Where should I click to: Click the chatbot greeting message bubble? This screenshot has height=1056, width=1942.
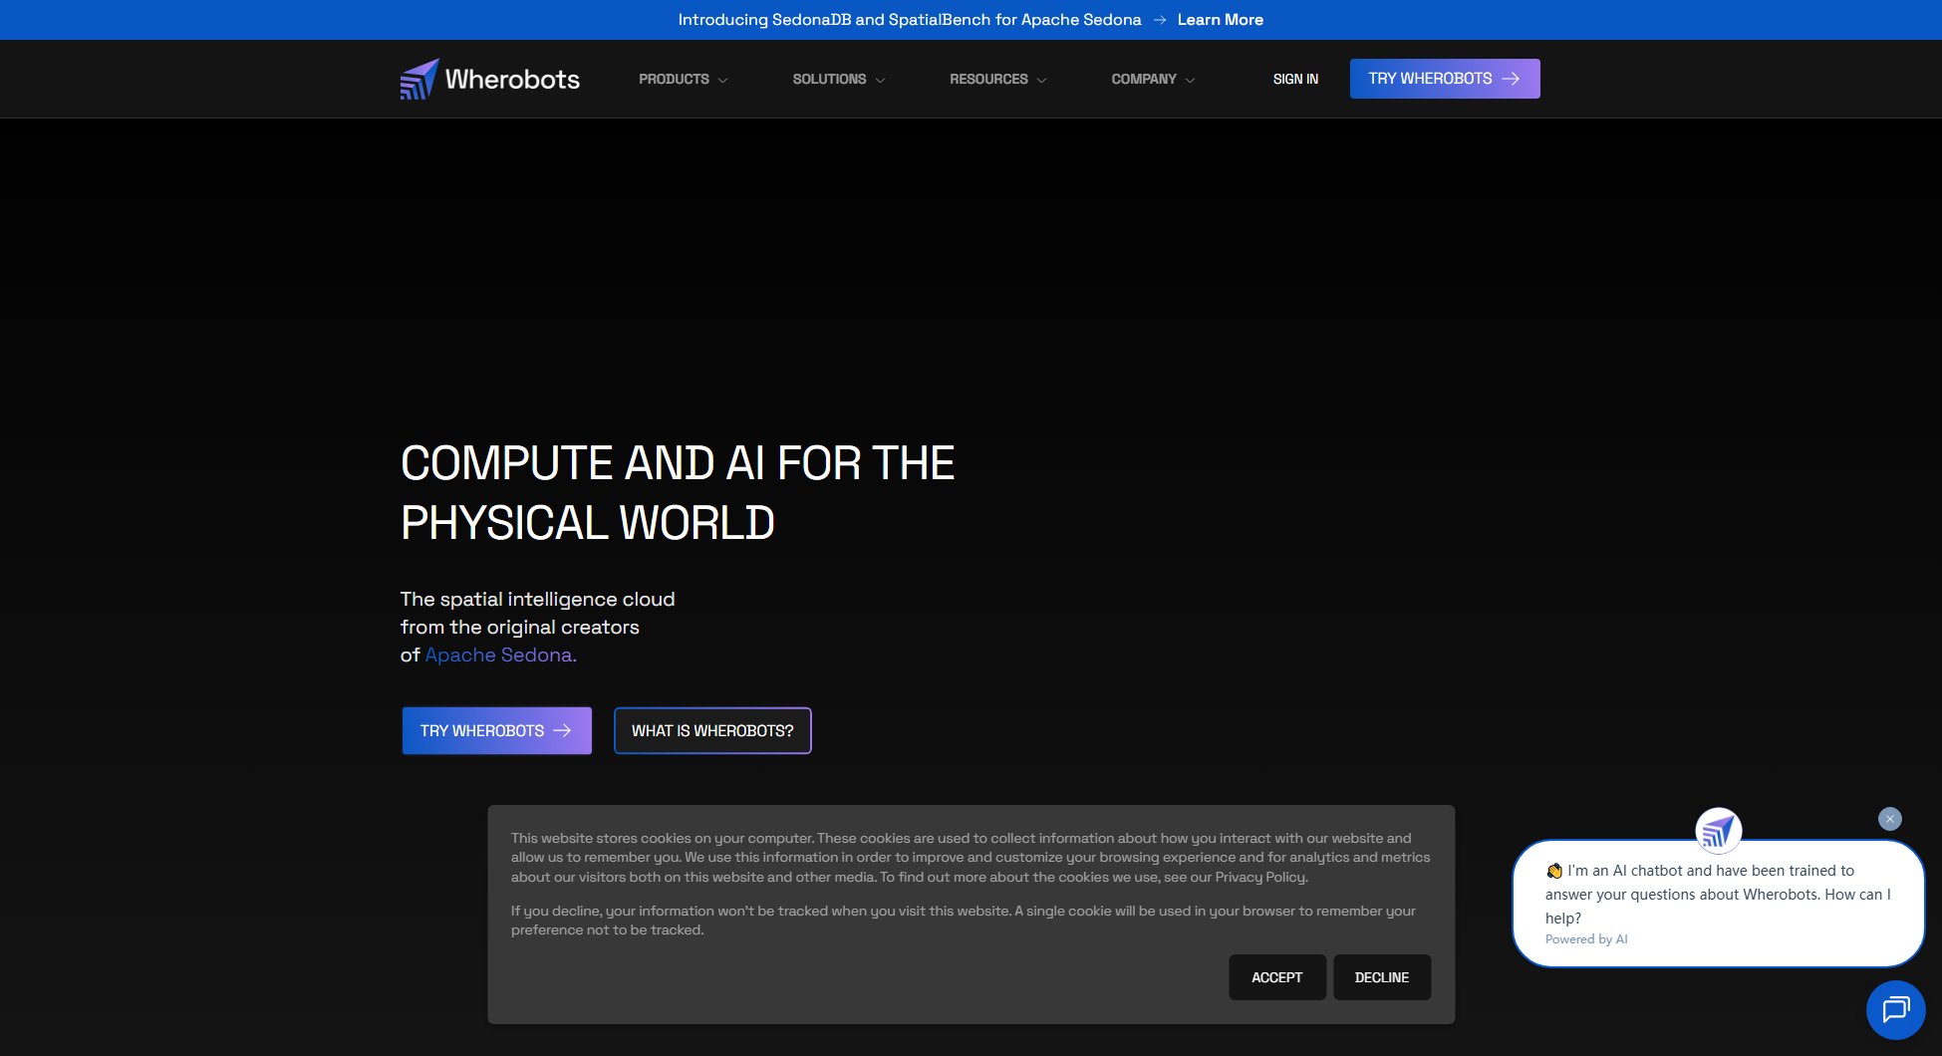pos(1718,904)
